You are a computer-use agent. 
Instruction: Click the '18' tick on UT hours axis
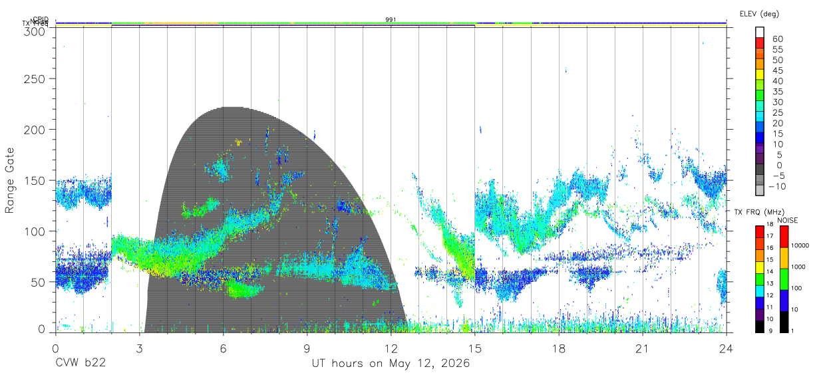pyautogui.click(x=559, y=348)
